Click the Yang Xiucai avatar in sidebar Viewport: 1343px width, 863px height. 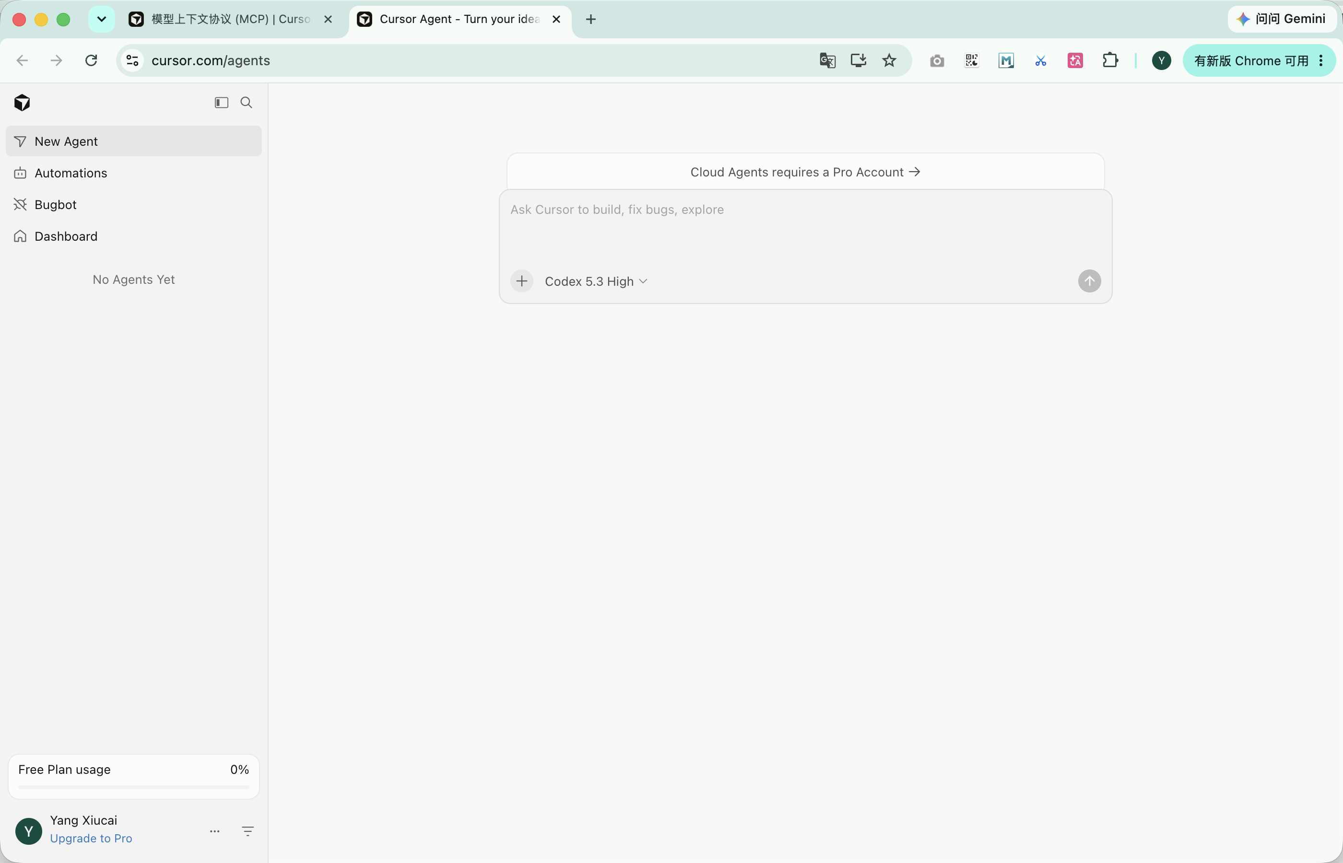pos(29,832)
